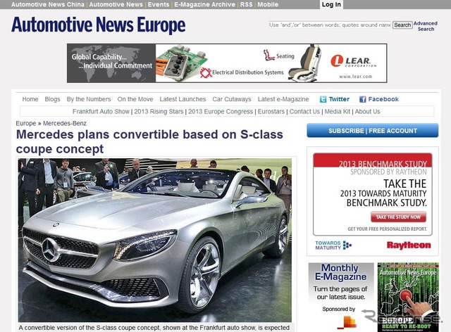Click Europe breadcrumb link
Viewport: 451px width, 332px height.
click(x=26, y=124)
